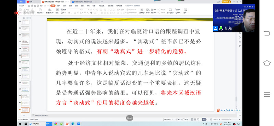Click the zoom in plus button
Image resolution: width=274 pixels, height=126 pixels.
coord(240,120)
